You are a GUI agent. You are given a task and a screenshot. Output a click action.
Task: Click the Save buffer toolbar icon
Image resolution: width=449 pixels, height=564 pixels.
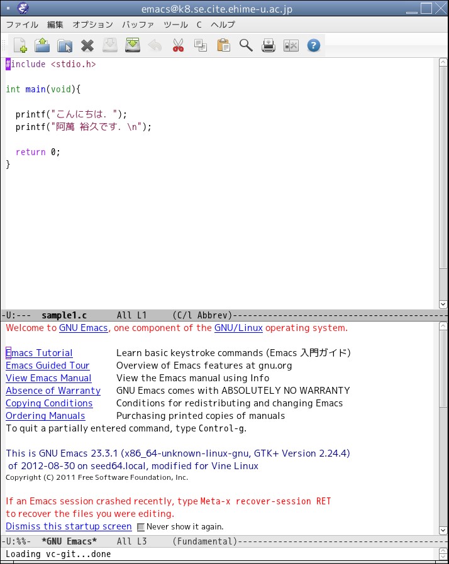click(x=110, y=45)
